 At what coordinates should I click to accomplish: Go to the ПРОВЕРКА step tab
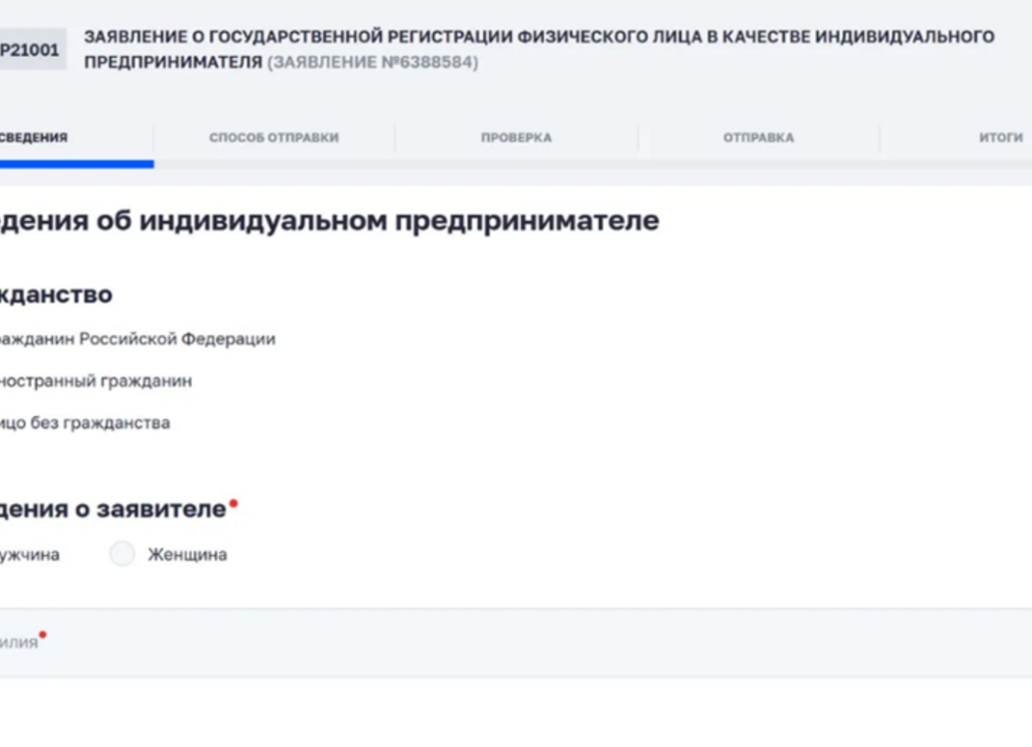(516, 138)
